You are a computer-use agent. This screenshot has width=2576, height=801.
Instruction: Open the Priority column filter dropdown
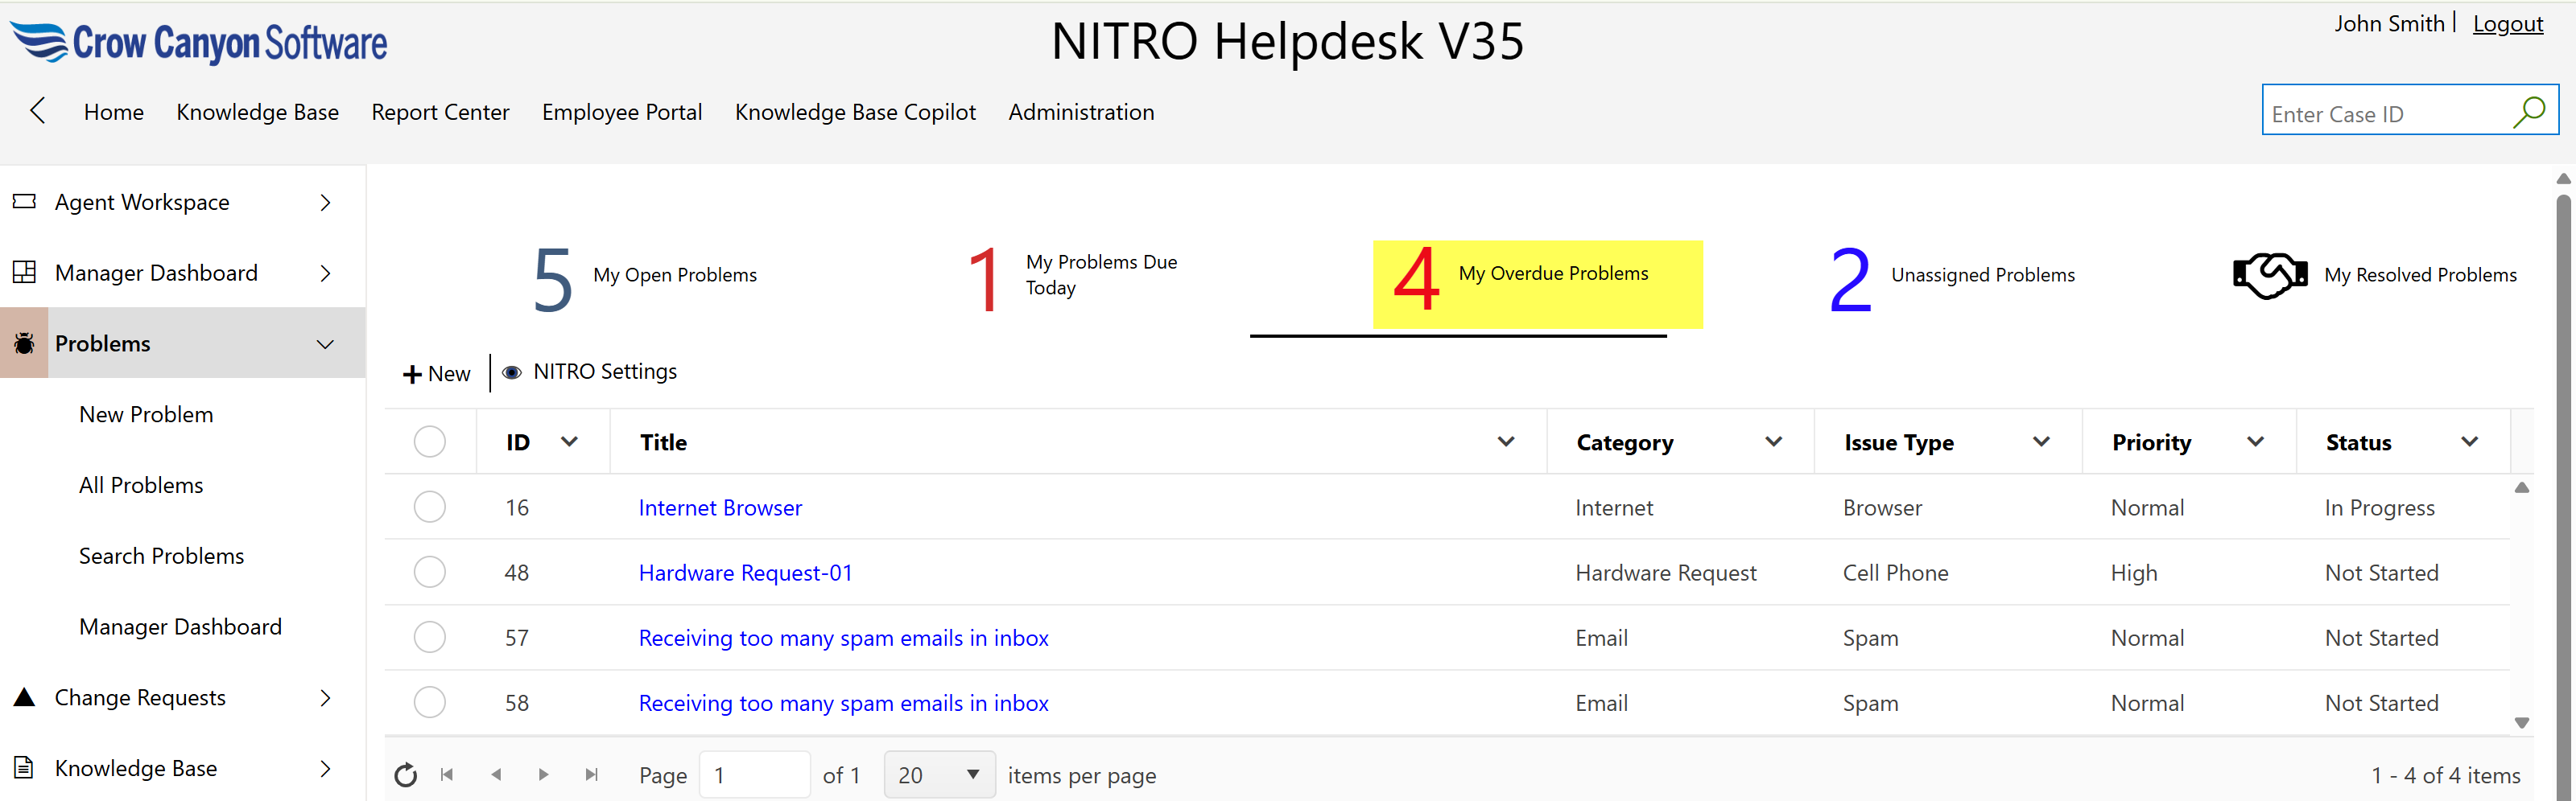click(x=2255, y=442)
